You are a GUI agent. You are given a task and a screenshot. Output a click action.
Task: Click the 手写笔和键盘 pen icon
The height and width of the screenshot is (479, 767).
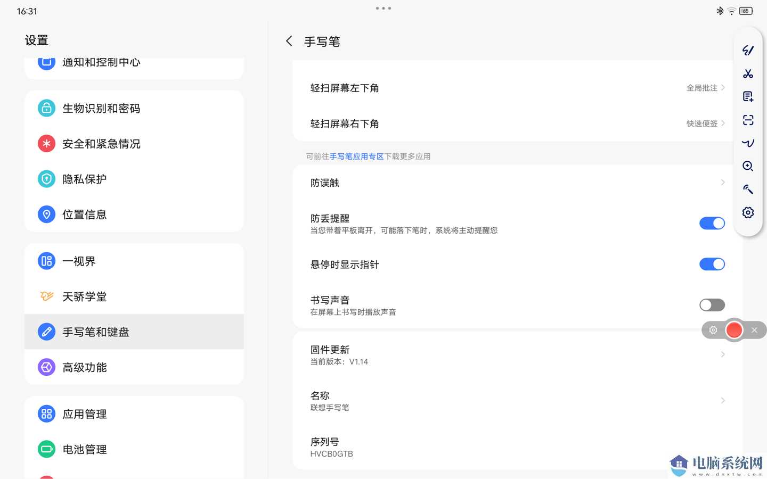pyautogui.click(x=46, y=332)
